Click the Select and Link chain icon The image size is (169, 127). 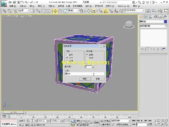[5, 11]
